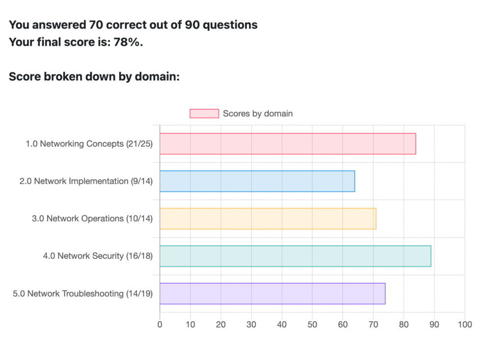Click the 'You answered 70 correct' summary line

(133, 25)
